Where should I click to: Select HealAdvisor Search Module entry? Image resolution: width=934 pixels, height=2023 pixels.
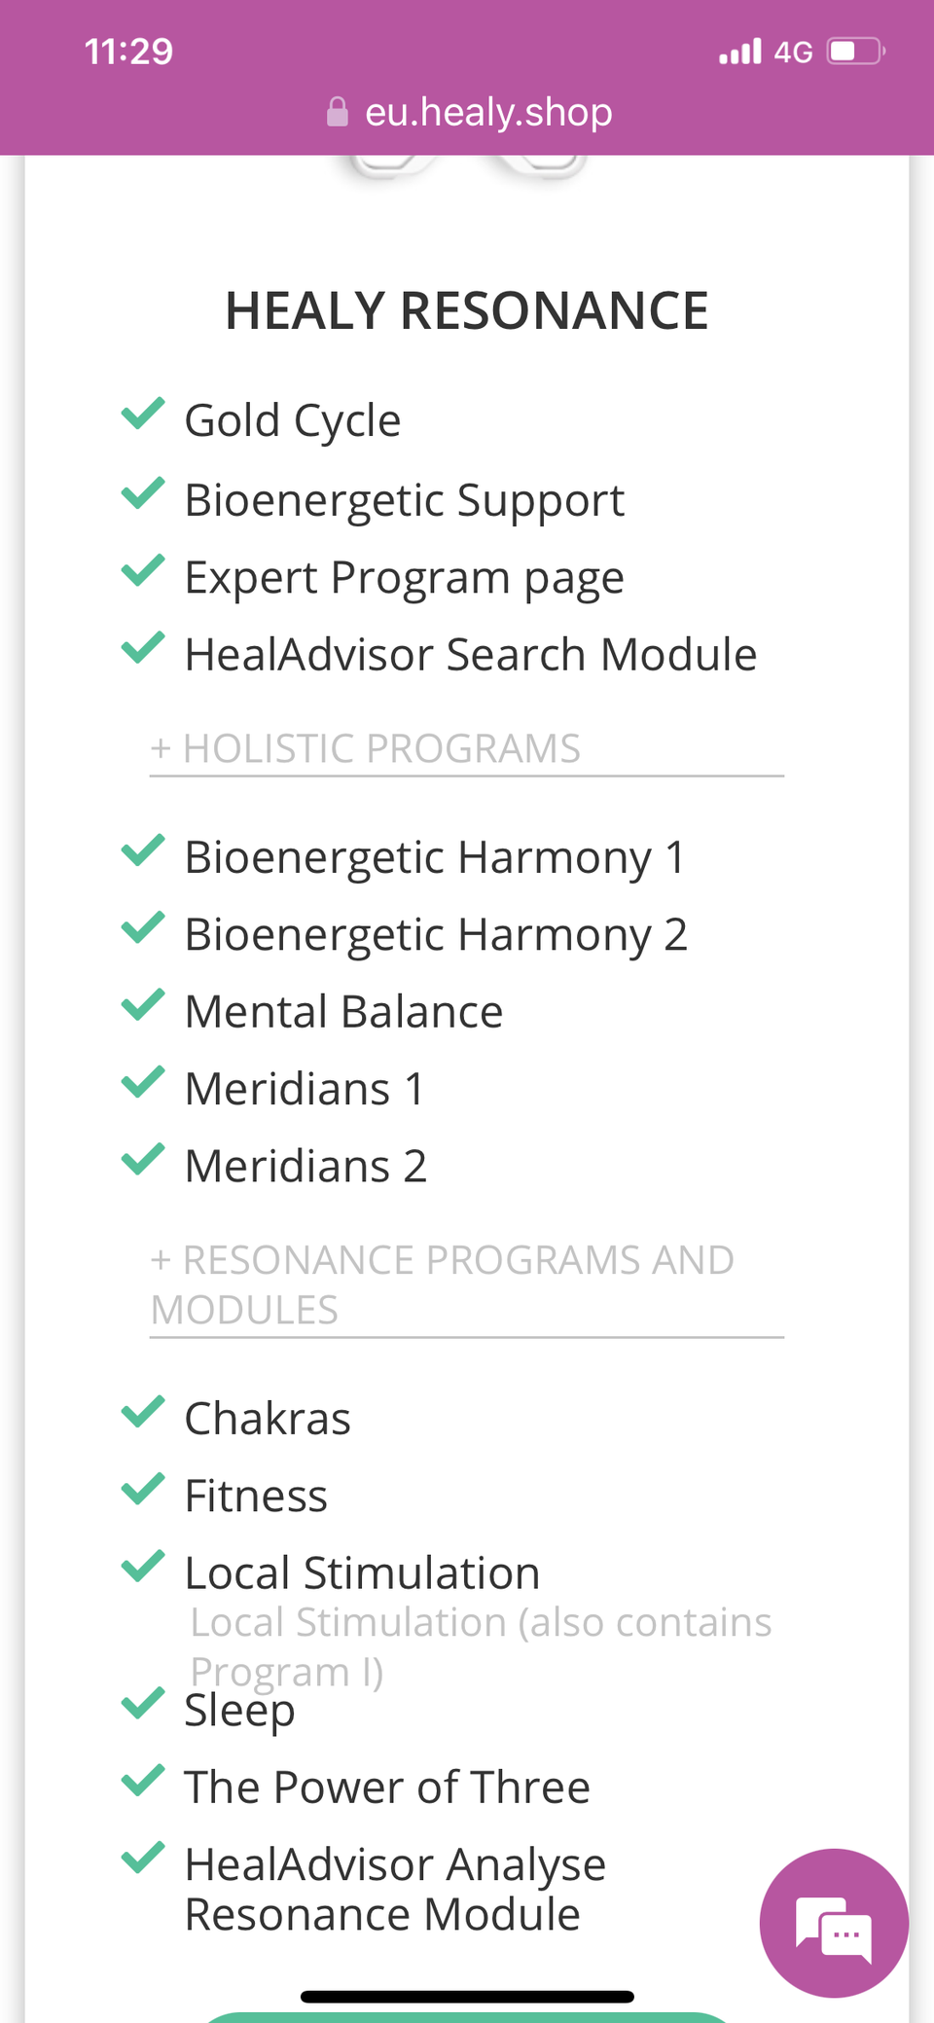[470, 655]
